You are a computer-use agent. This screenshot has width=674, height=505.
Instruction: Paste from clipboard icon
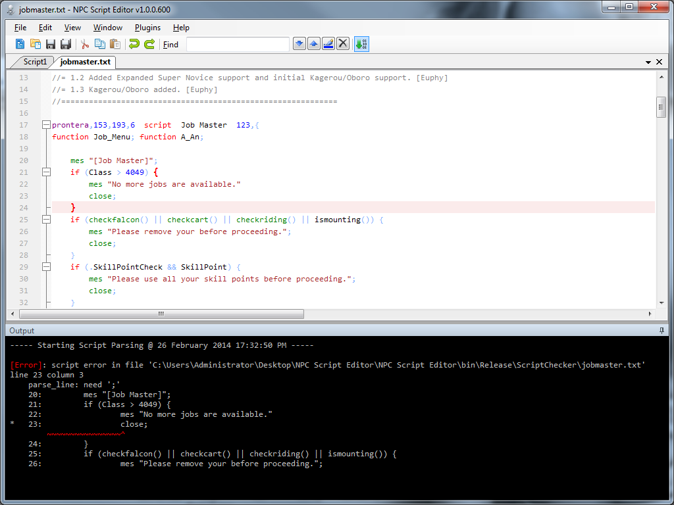tap(115, 44)
